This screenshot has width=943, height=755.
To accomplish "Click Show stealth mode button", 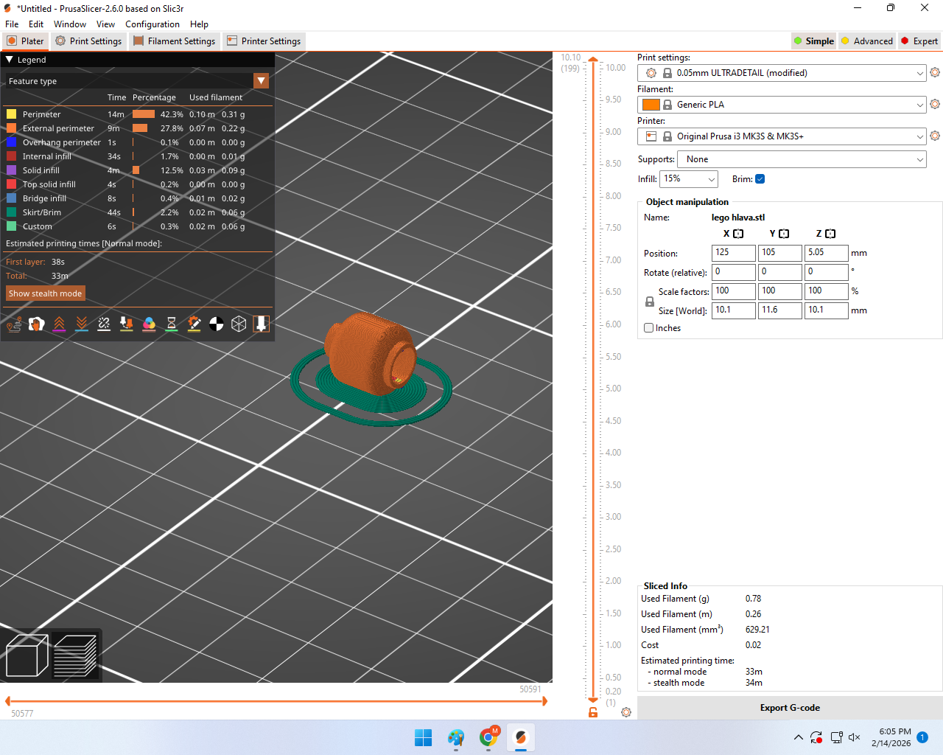I will pos(46,293).
